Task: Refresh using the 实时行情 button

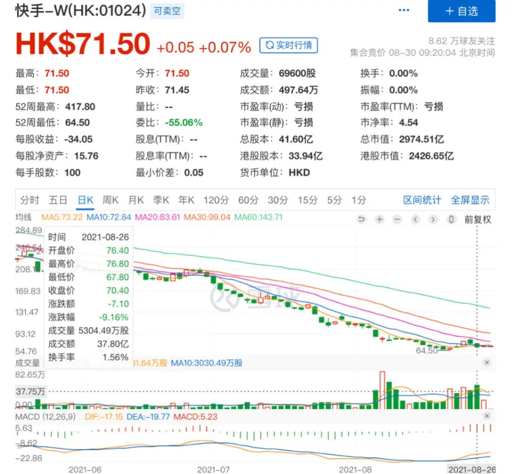Action: [x=289, y=45]
